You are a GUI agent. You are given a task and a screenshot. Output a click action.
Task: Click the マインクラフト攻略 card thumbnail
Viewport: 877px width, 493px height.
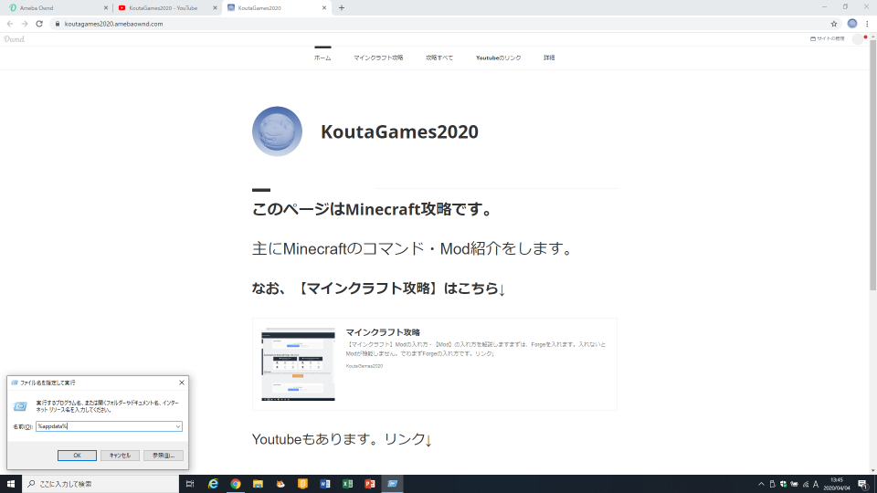(x=298, y=364)
